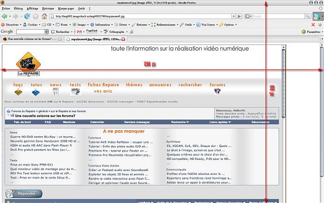Open the Outils menu in the menu bar

pyautogui.click(x=81, y=8)
